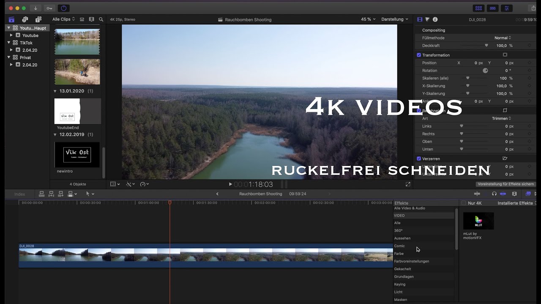Screen dimensions: 541x304
Task: Adjust the Skalieren (alle) slider
Action: coord(468,78)
